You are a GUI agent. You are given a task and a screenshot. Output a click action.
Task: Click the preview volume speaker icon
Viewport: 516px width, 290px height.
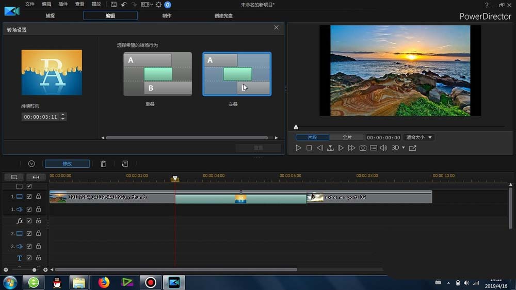pos(383,148)
